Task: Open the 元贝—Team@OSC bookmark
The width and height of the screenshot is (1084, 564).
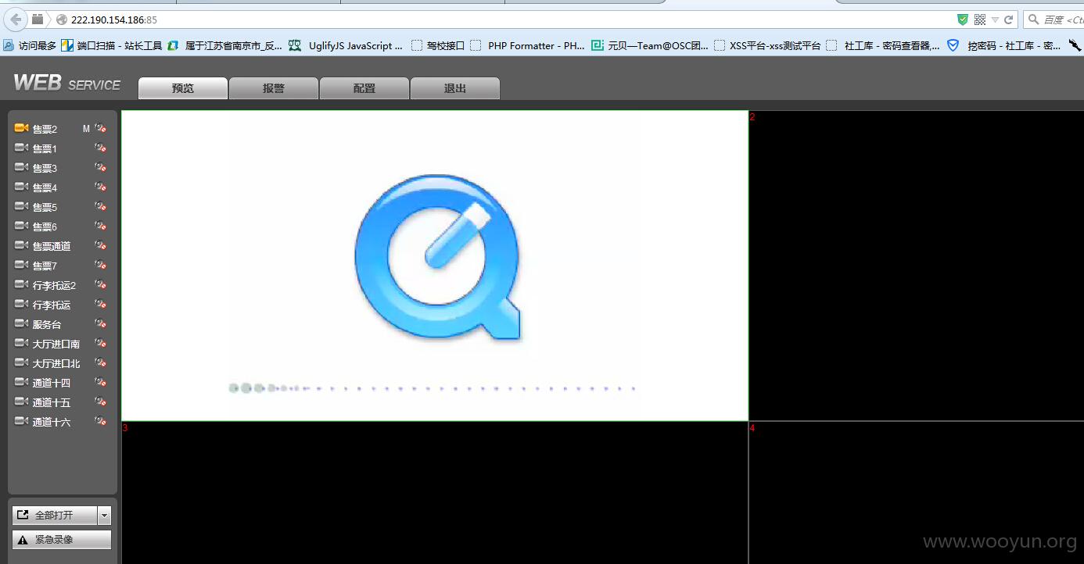Action: coord(650,46)
